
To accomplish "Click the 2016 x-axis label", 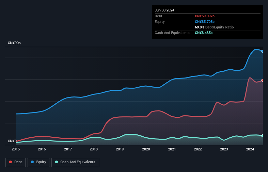I will [x=42, y=149].
